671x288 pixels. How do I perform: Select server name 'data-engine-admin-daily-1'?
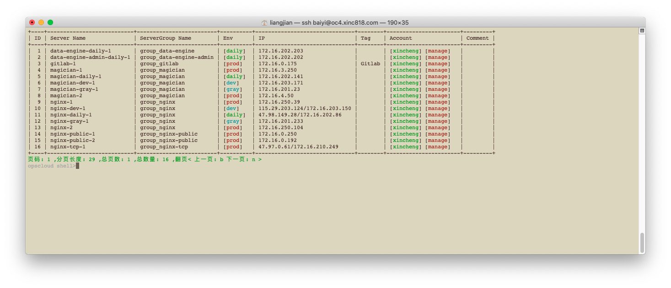point(90,58)
